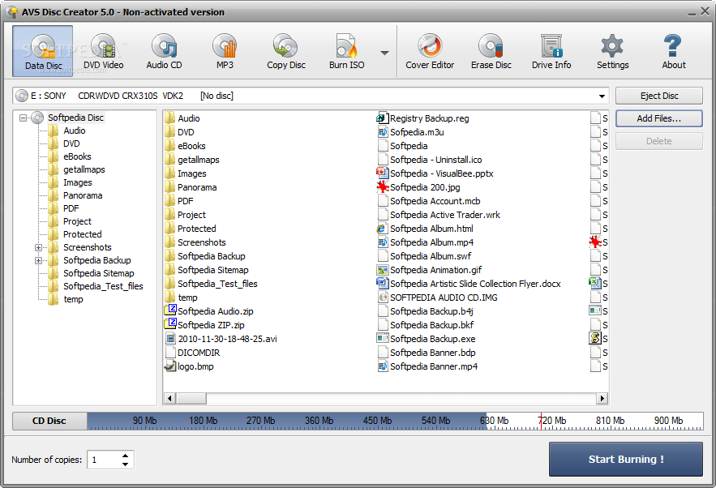
Task: Open toolbar overflow dropdown arrow
Action: point(385,53)
